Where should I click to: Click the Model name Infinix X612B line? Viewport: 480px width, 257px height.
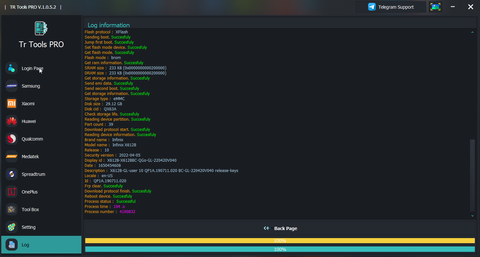110,145
